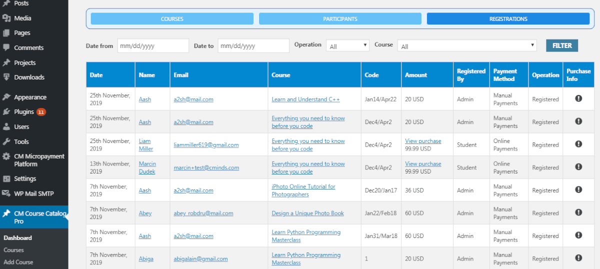Click purchase info icon for Liam Miller row
This screenshot has width=600, height=269.
pyautogui.click(x=578, y=144)
